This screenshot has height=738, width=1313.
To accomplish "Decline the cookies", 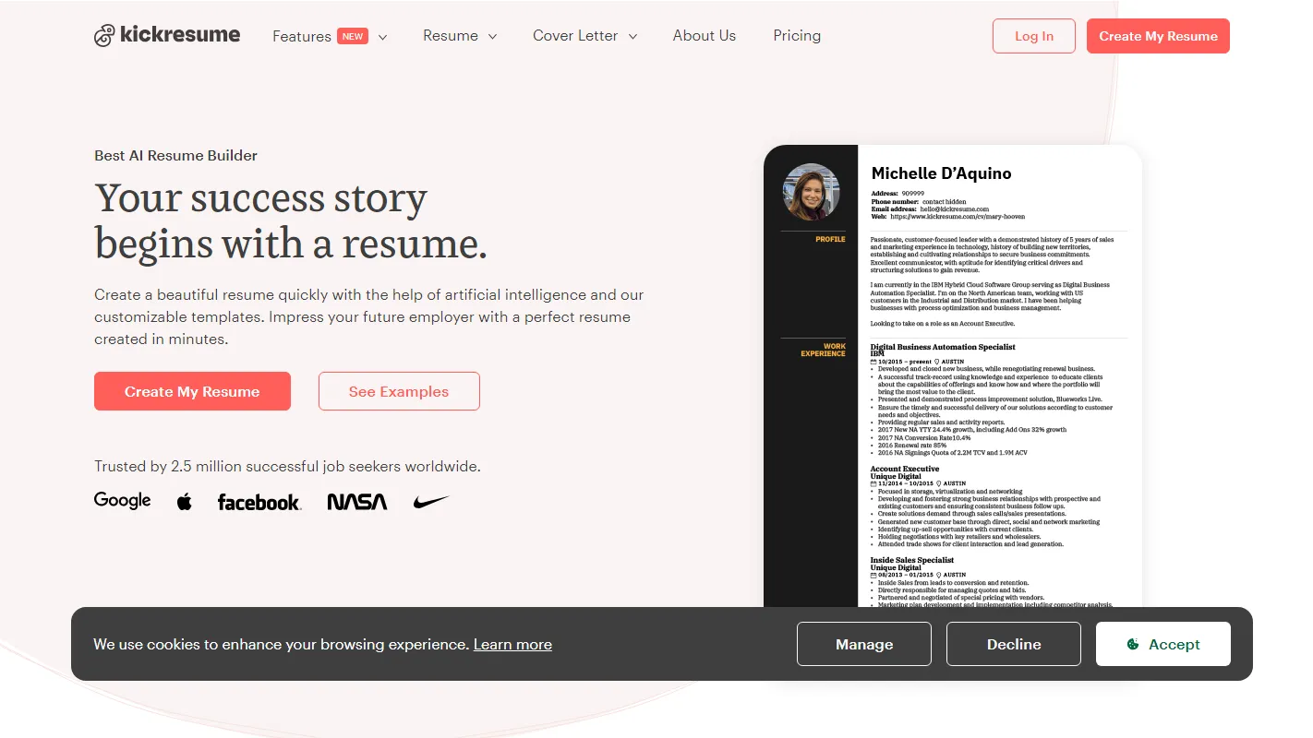I will point(1013,644).
